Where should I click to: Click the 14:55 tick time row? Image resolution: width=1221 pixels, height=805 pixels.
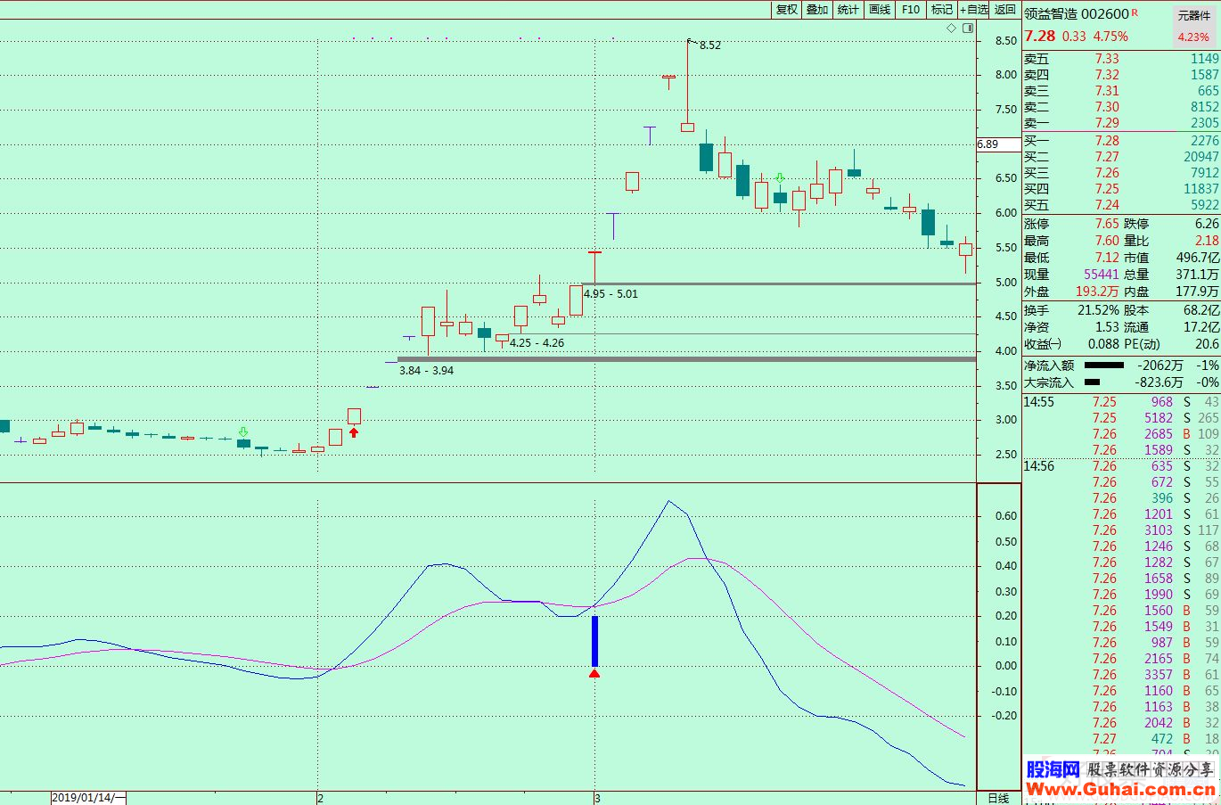click(1121, 402)
